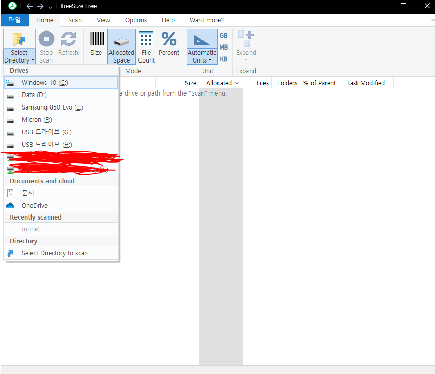Image resolution: width=435 pixels, height=374 pixels.
Task: Select Windows 10 (C:) drive
Action: pos(61,83)
